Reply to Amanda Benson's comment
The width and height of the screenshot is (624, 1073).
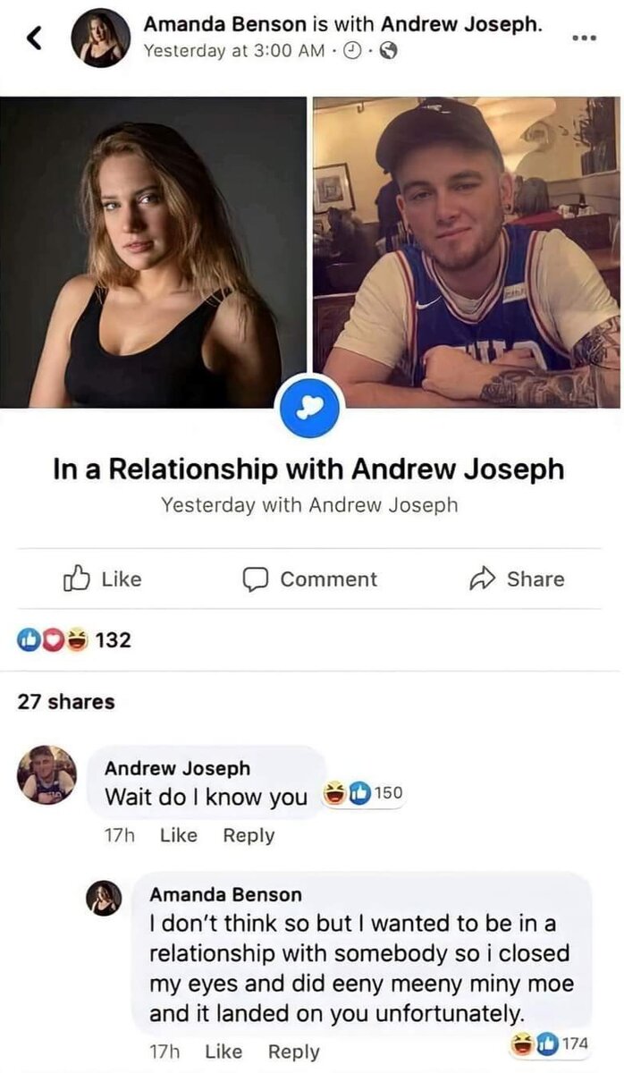(294, 1052)
